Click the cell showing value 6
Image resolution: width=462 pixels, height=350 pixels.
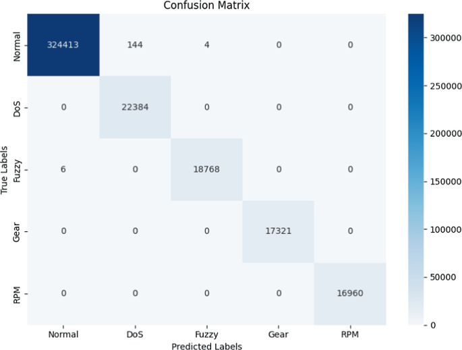[x=63, y=169]
